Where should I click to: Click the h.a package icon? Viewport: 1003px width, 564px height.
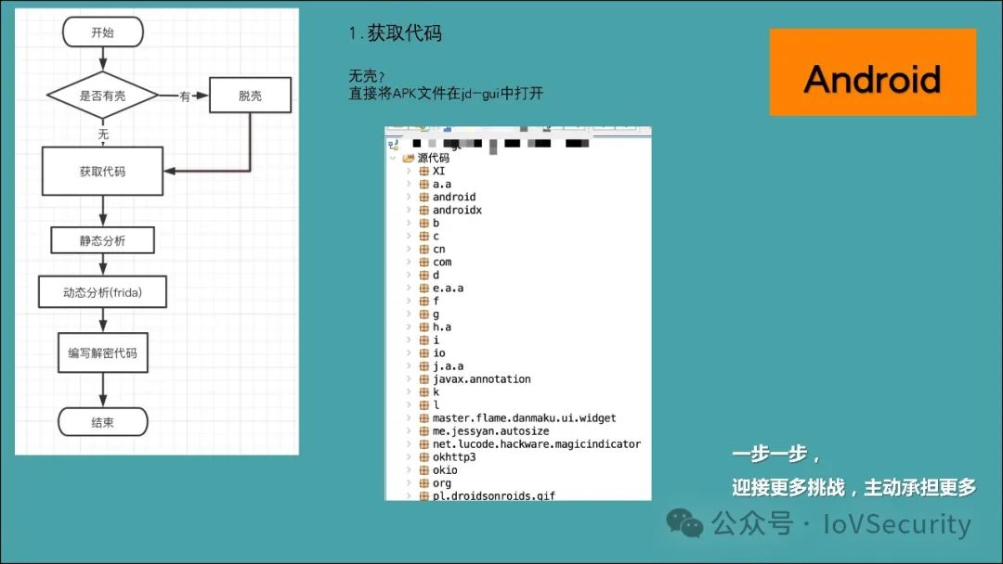(423, 327)
